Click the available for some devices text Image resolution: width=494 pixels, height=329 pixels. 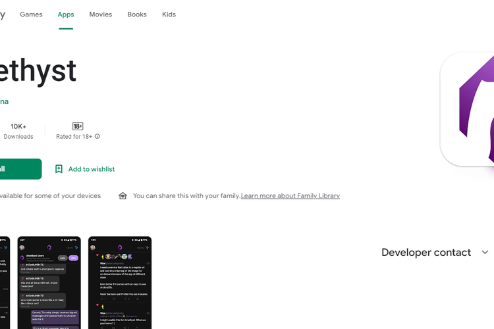pyautogui.click(x=50, y=196)
